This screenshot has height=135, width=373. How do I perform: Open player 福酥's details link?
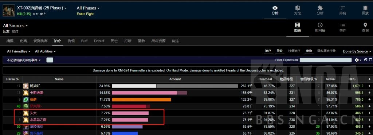click(33, 100)
